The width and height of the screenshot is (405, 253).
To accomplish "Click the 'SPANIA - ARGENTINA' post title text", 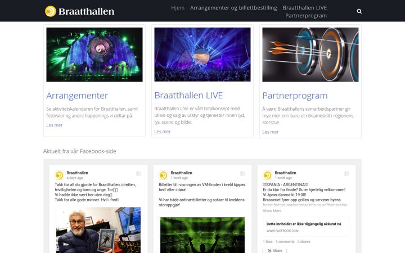I will click(285, 184).
